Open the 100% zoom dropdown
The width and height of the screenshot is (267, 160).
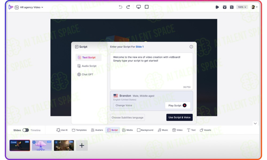[242, 7]
